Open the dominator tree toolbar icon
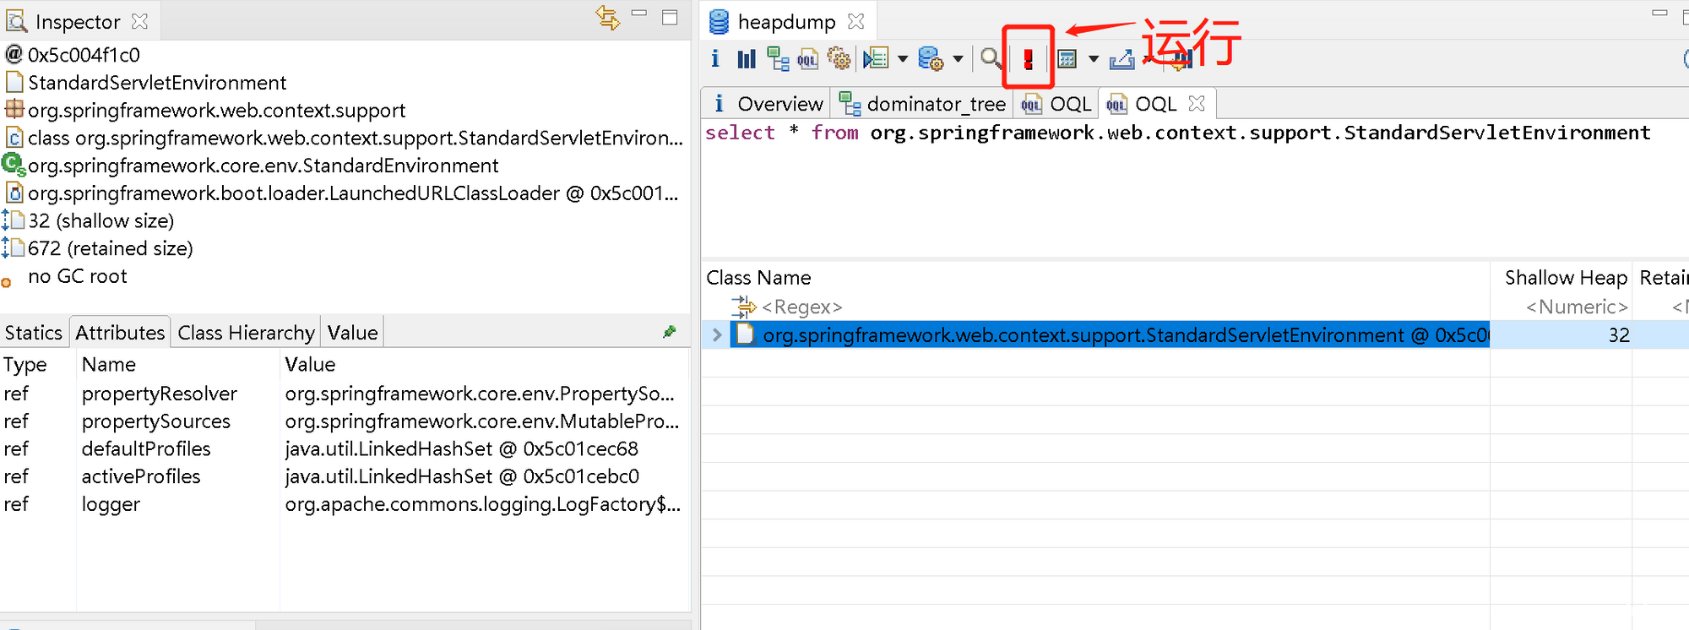This screenshot has height=630, width=1689. [x=777, y=58]
